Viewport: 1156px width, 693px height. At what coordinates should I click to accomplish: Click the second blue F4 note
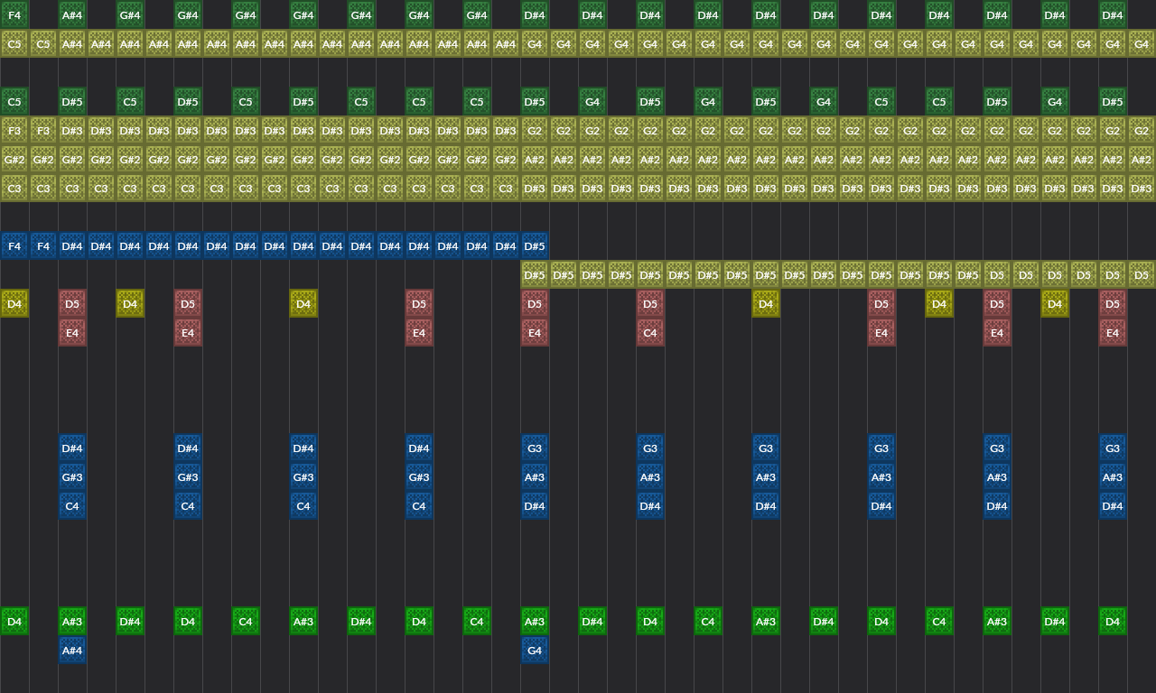(43, 246)
